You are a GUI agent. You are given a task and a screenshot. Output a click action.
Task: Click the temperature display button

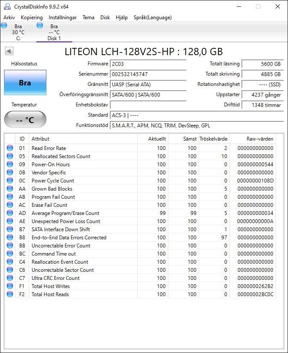point(25,119)
